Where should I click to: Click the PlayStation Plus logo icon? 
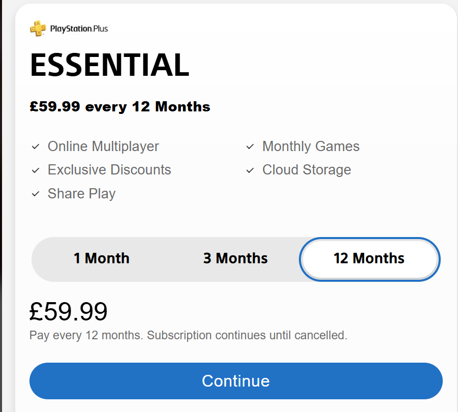click(x=38, y=28)
